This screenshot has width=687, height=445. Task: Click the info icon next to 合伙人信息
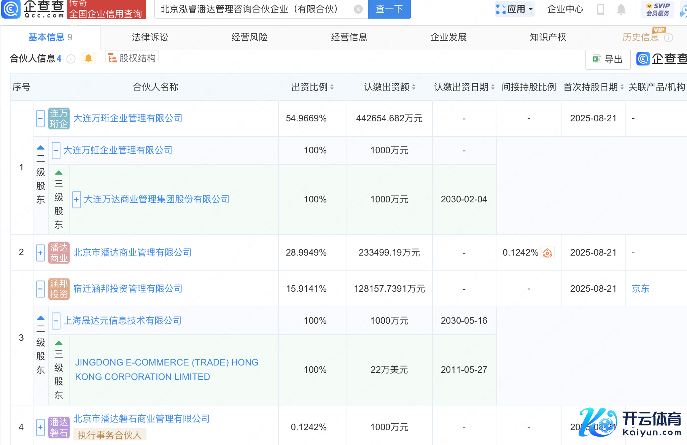(x=71, y=59)
